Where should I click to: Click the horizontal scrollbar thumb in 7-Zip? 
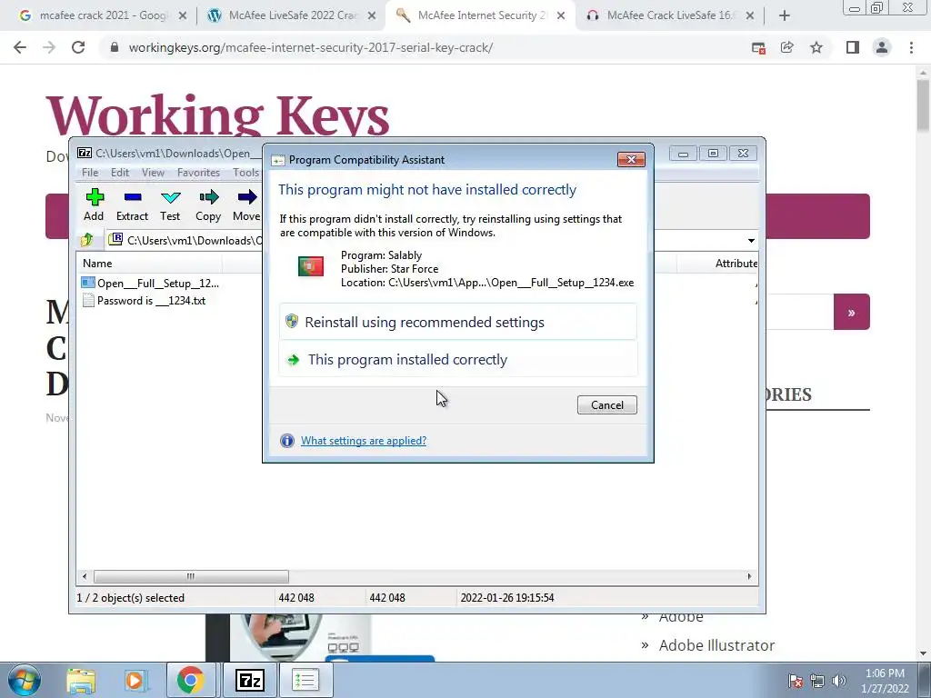click(x=191, y=575)
